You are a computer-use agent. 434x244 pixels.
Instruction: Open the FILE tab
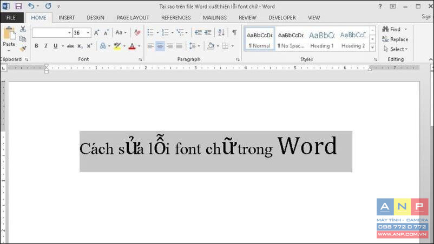click(x=11, y=18)
